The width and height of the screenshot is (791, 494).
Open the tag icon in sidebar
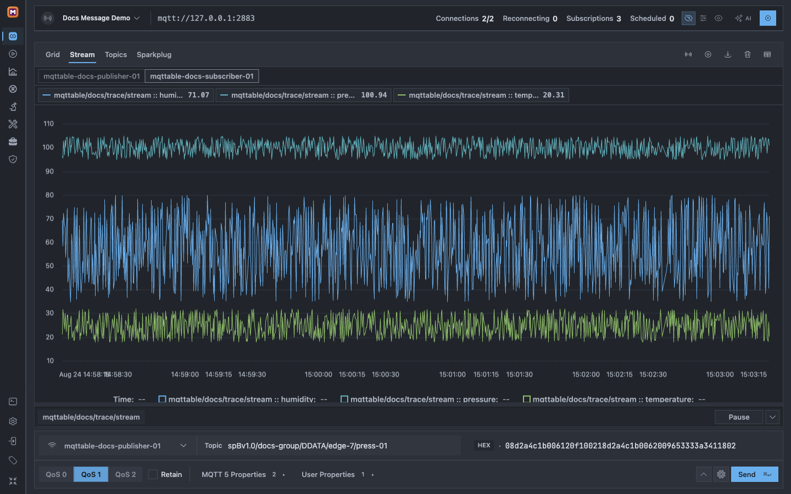13,461
